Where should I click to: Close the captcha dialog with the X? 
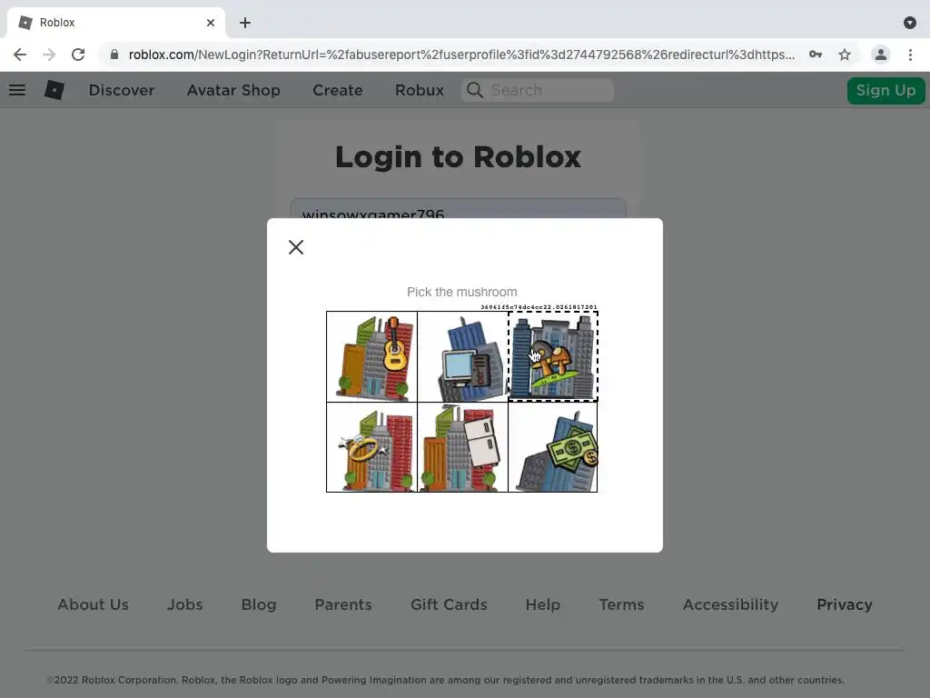296,247
